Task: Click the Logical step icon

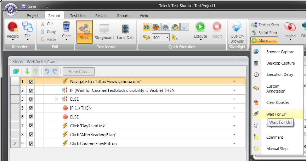Action: [290, 27]
